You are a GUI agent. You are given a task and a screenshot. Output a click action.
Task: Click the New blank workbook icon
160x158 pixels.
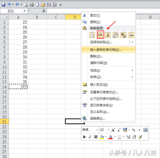coord(37,5)
